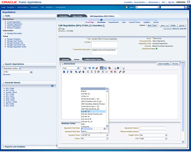Click the Next button
This screenshot has width=191, height=152.
click(x=155, y=25)
